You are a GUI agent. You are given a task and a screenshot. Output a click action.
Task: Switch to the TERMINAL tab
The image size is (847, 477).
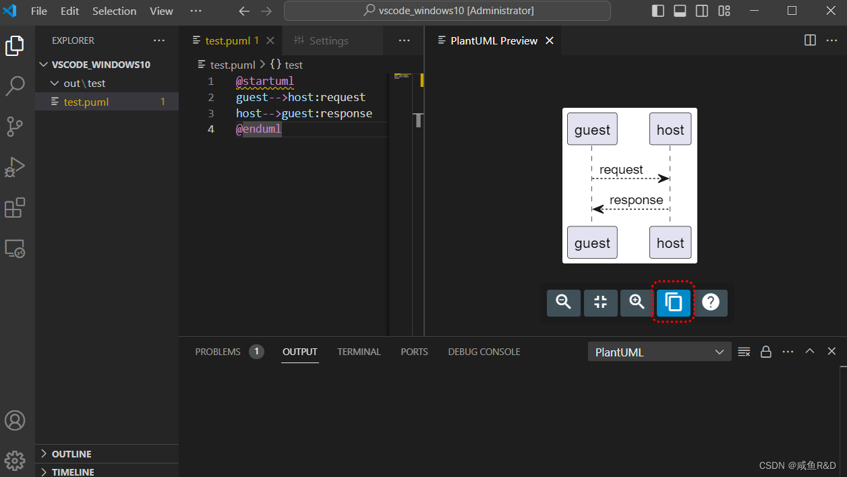pos(359,351)
